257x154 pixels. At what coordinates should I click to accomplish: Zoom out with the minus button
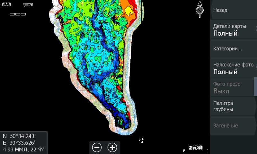pos(97,148)
